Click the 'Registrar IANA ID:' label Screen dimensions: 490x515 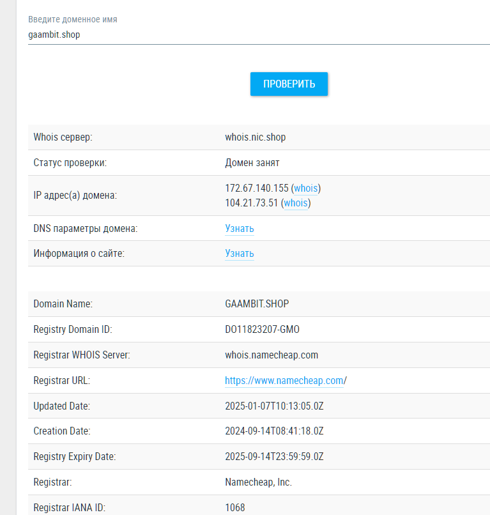tap(70, 507)
